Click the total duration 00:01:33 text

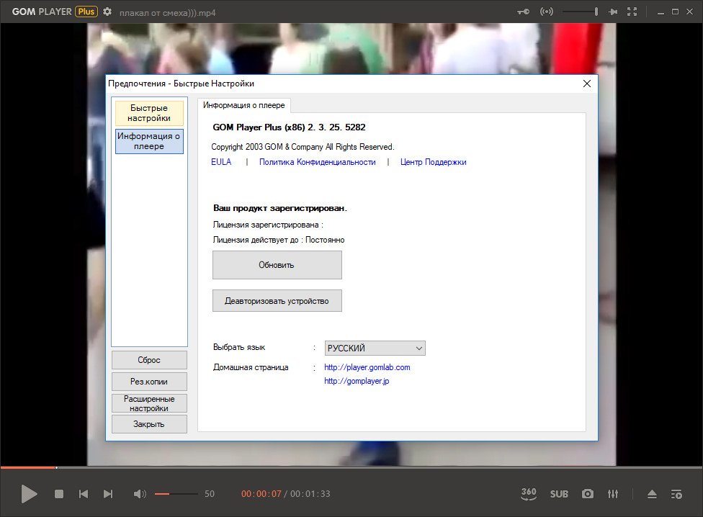click(310, 494)
